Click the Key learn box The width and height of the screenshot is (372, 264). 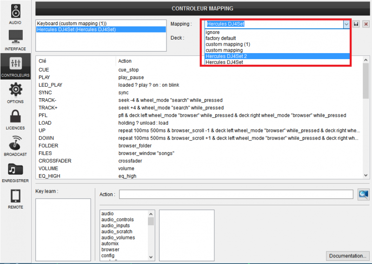click(63, 230)
